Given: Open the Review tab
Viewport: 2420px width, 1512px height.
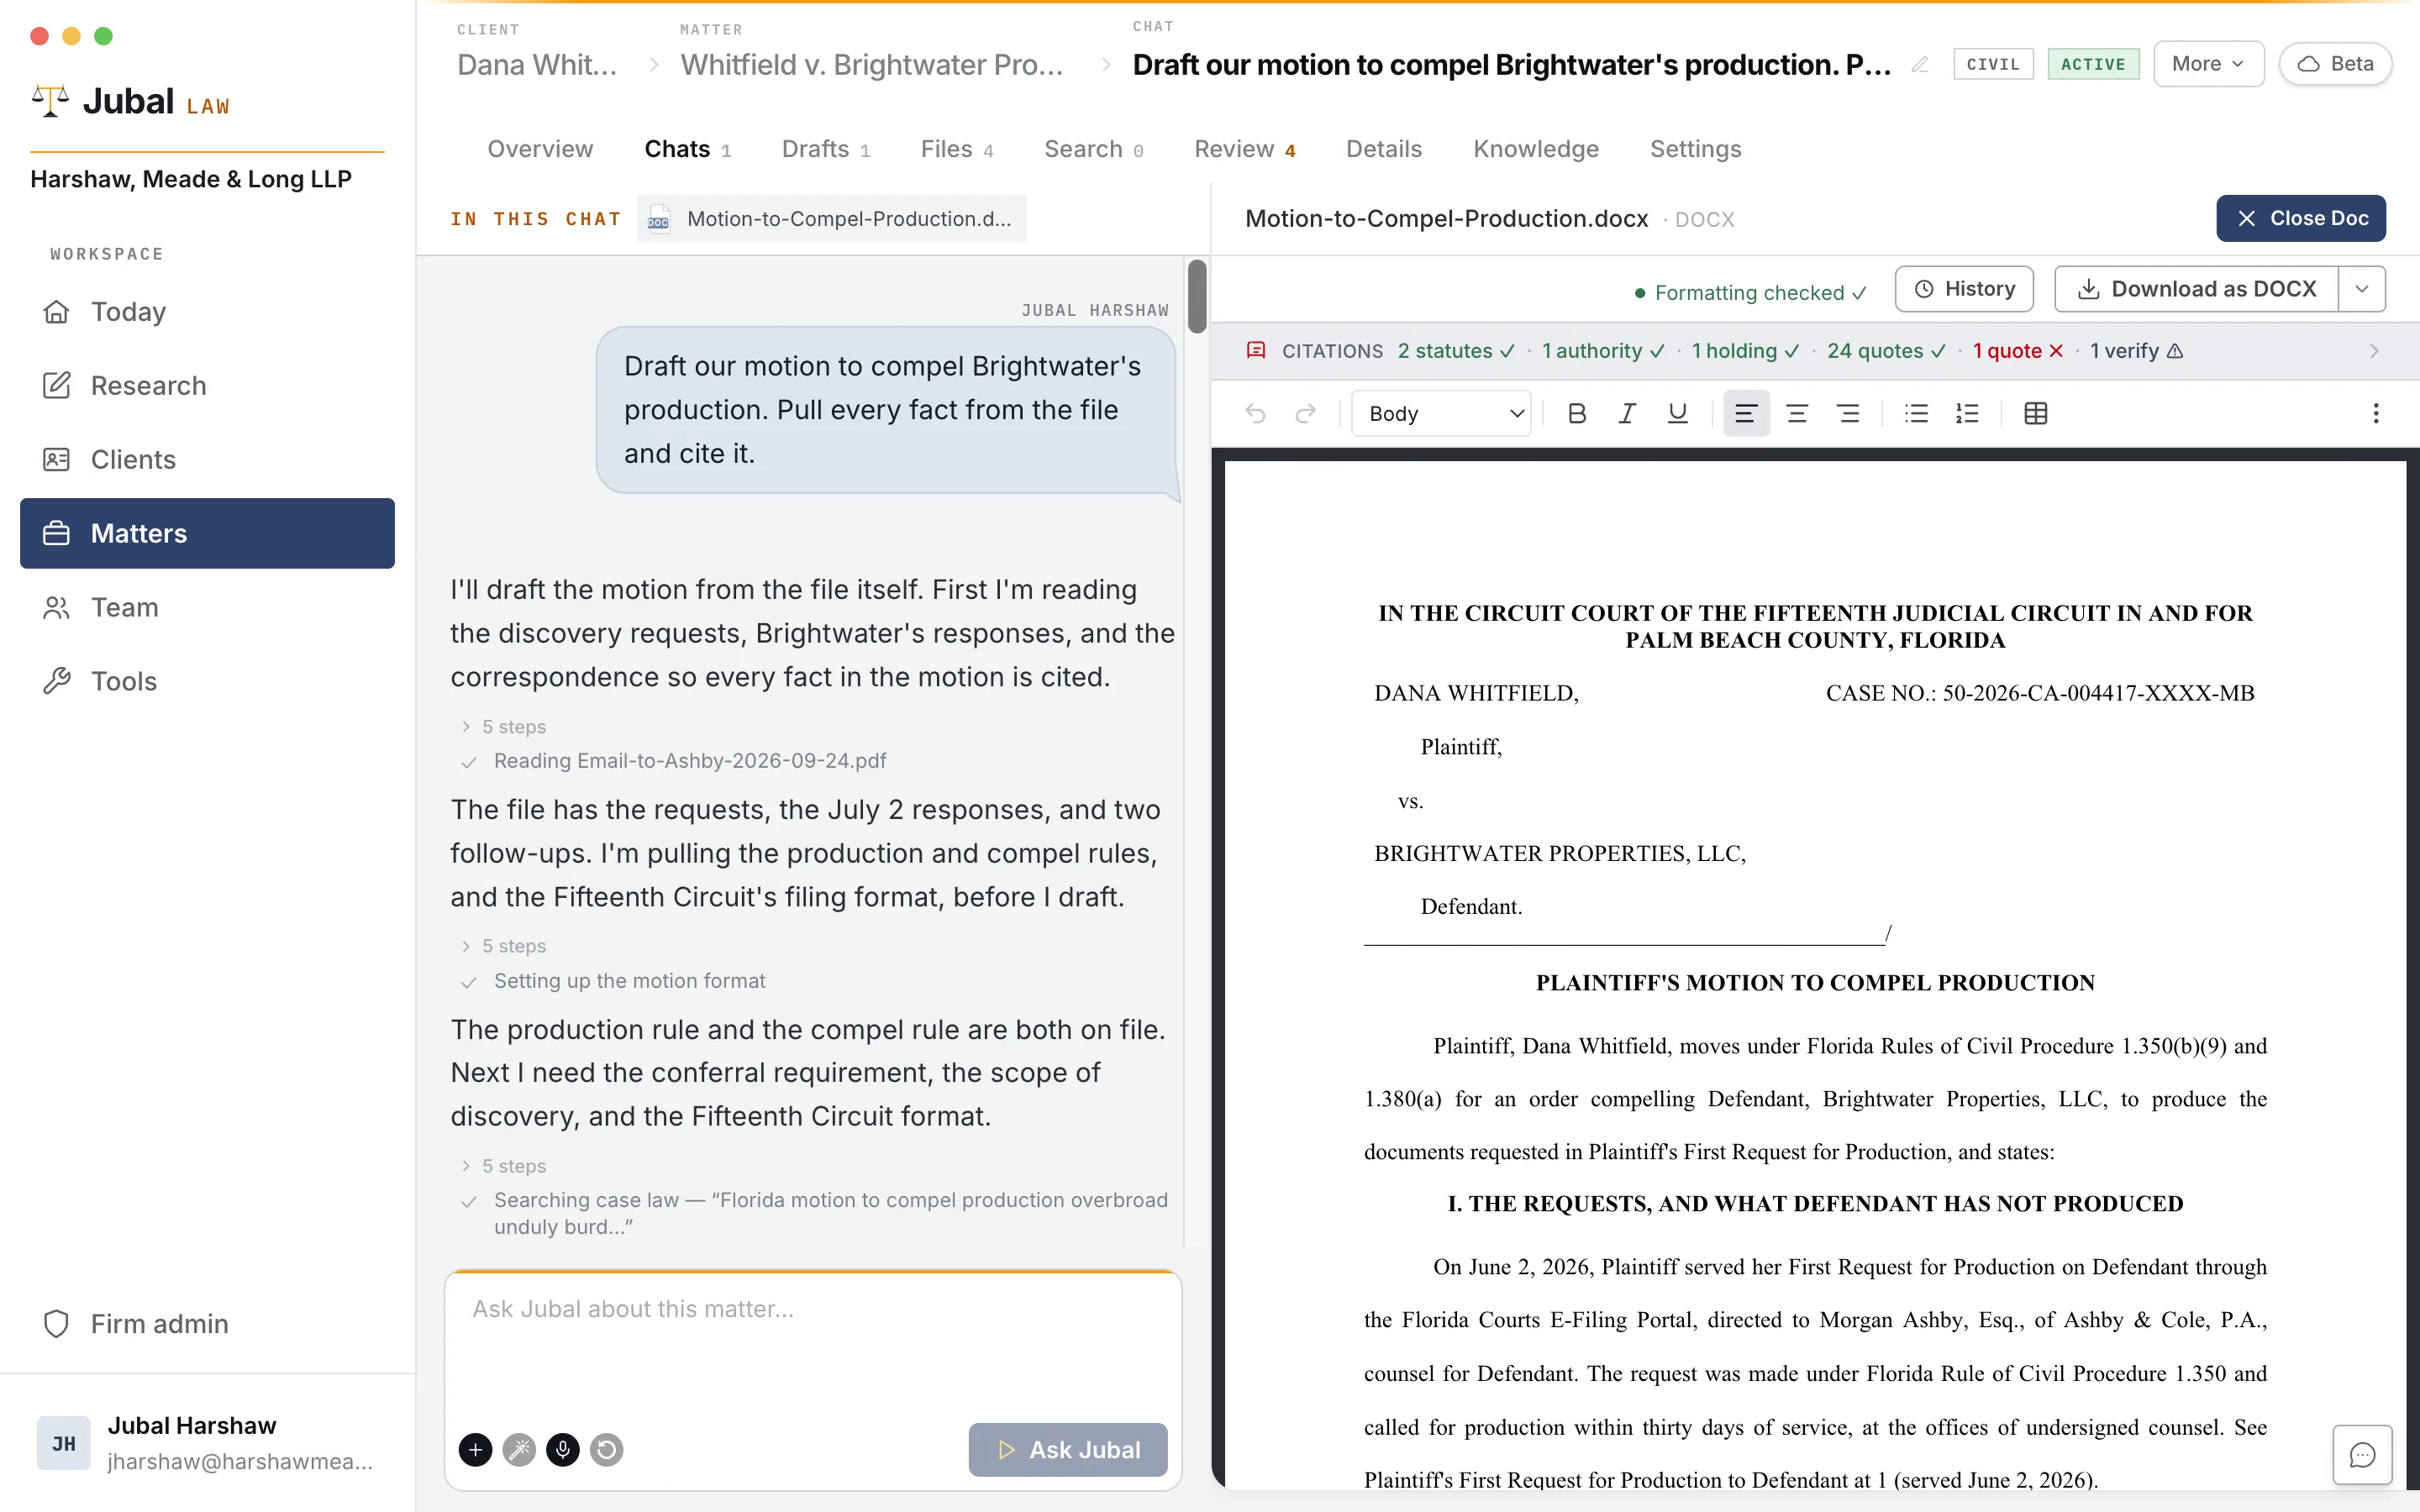Looking at the screenshot, I should tap(1245, 149).
